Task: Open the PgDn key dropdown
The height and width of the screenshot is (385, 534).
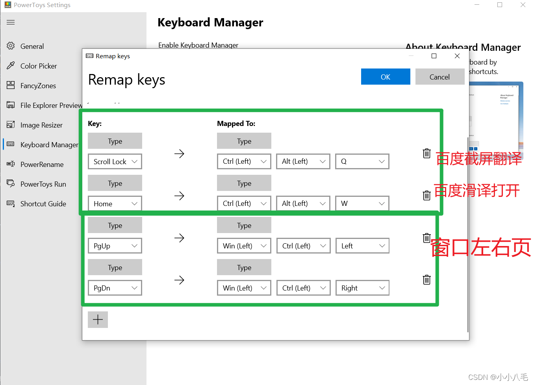Action: coord(115,288)
